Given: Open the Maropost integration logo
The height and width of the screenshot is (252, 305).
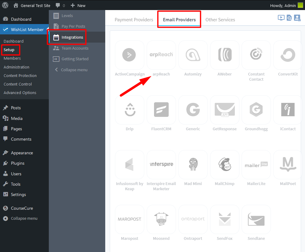Looking at the screenshot, I should (130, 219).
